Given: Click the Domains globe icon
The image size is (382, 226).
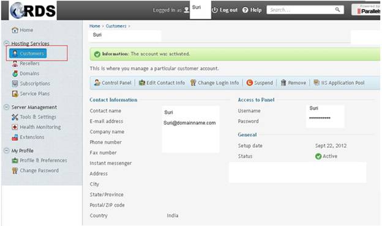Looking at the screenshot, I should click(x=15, y=74).
